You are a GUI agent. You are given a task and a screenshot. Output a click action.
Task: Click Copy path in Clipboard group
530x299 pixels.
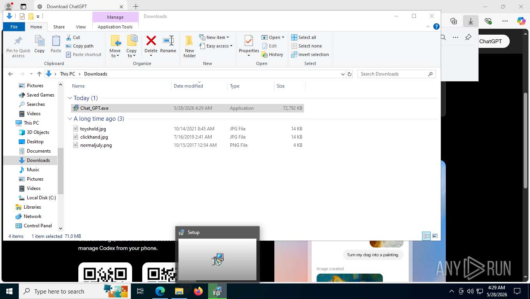coord(79,46)
